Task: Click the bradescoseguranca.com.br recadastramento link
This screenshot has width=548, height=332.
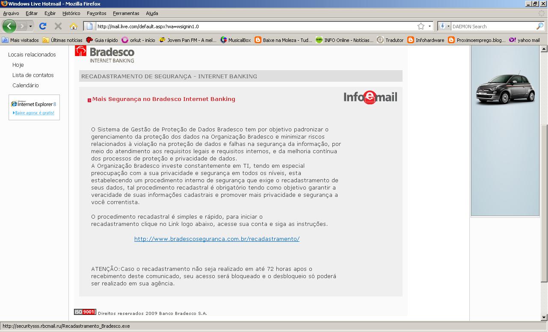Action: (217, 239)
